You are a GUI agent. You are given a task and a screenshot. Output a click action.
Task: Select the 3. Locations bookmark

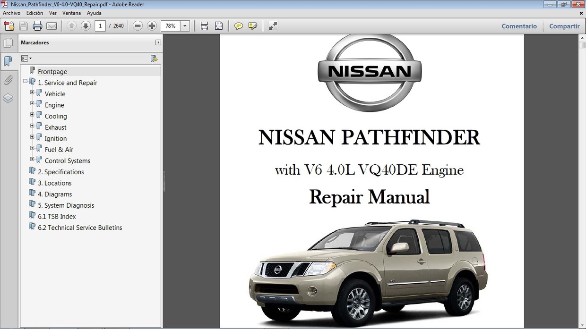(x=55, y=183)
